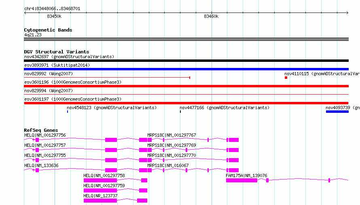Open transcript HELQ|NR_123737 label

[x=100, y=196]
